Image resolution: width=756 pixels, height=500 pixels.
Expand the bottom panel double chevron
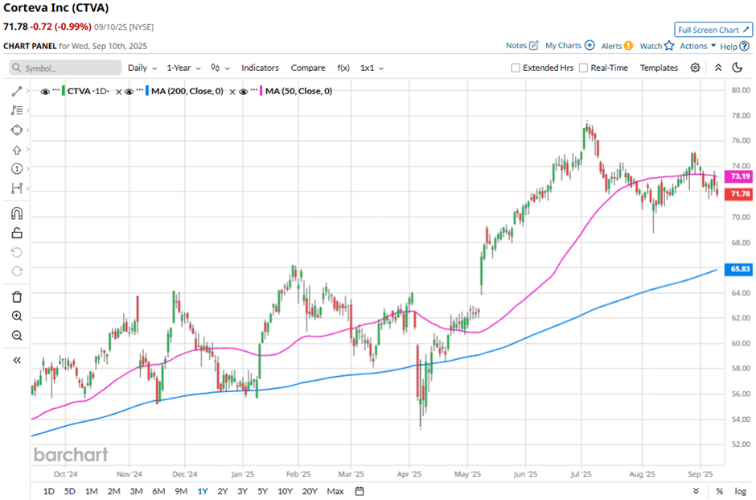(696, 491)
